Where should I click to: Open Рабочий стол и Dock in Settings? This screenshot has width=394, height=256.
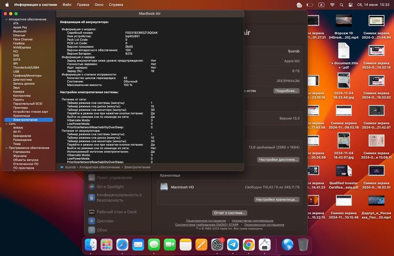coord(117,212)
